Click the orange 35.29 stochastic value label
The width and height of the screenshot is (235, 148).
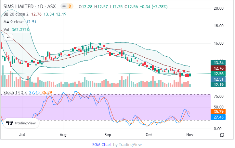(x=217, y=112)
